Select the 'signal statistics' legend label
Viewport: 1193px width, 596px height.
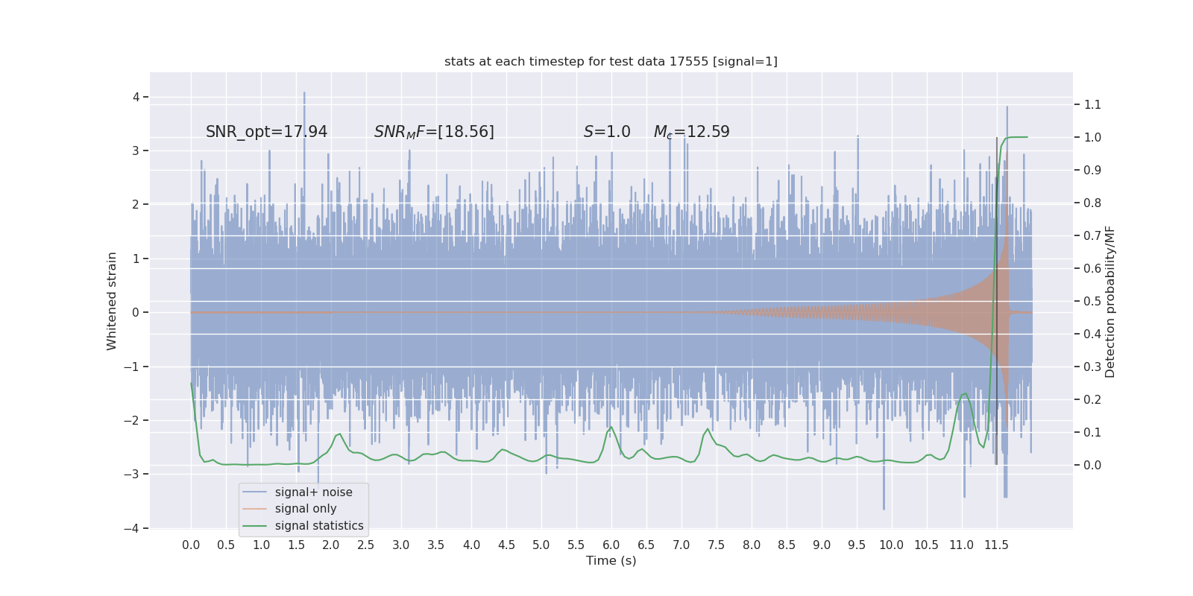pos(319,526)
